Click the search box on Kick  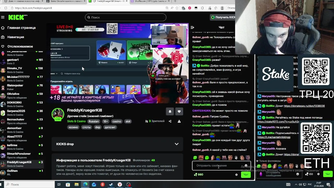[126, 17]
